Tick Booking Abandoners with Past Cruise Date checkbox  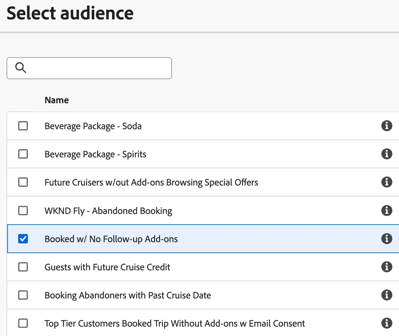pos(23,295)
